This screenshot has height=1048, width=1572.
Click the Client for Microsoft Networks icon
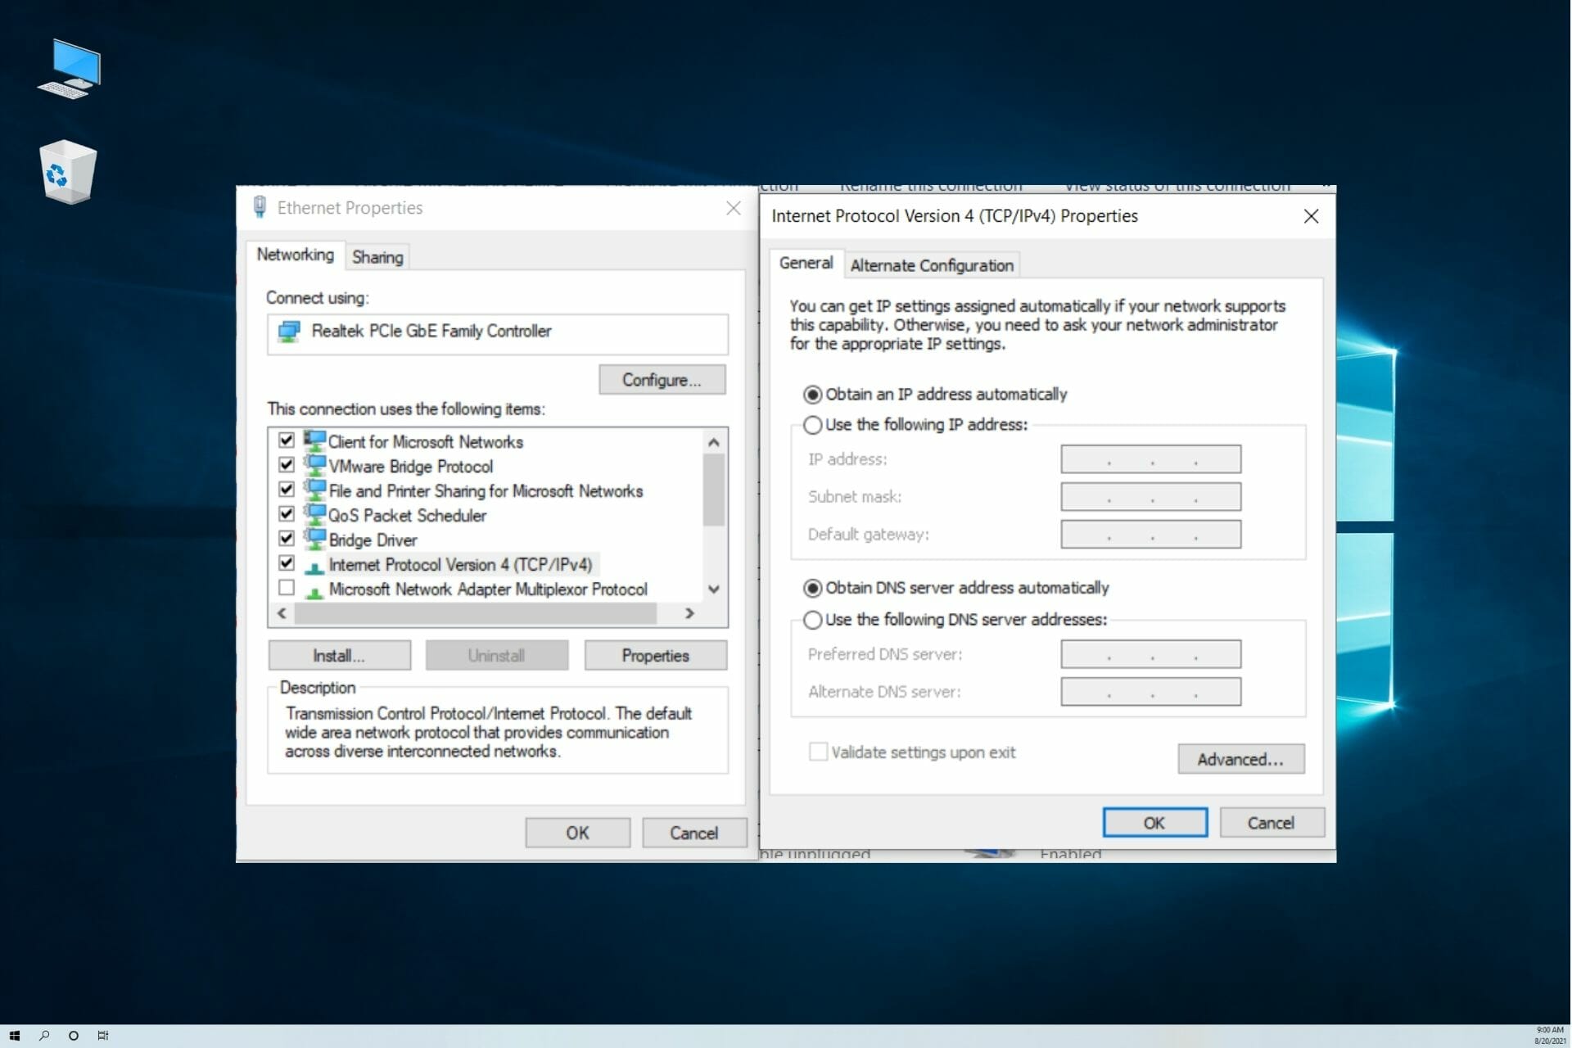click(314, 441)
